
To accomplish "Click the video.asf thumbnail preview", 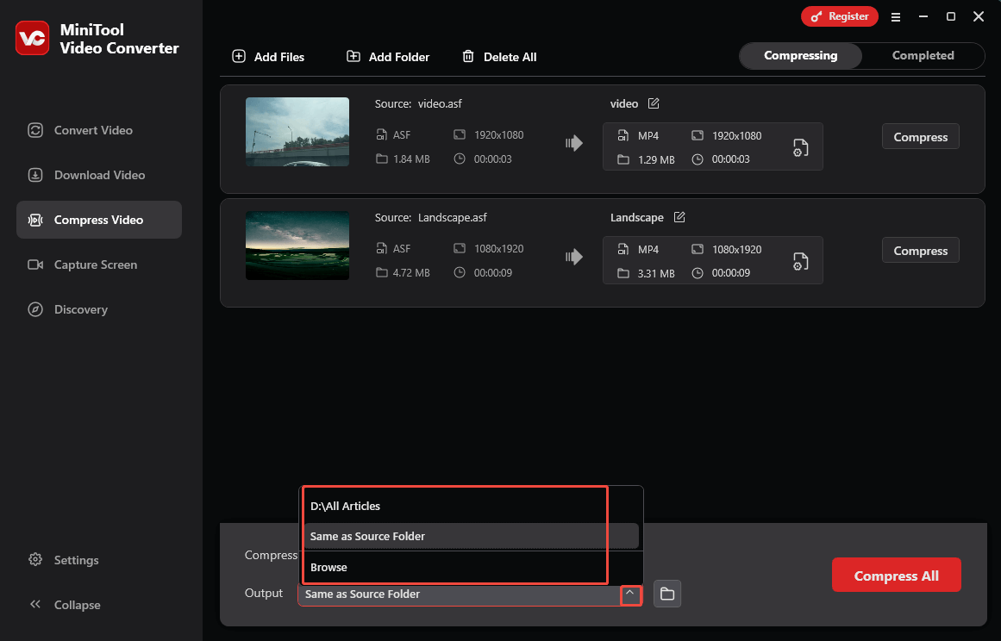I will [297, 132].
